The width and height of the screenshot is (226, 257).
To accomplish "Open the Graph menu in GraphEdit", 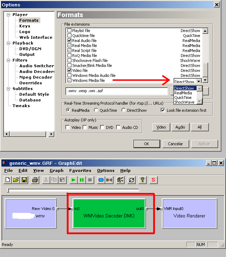I will click(56, 171).
